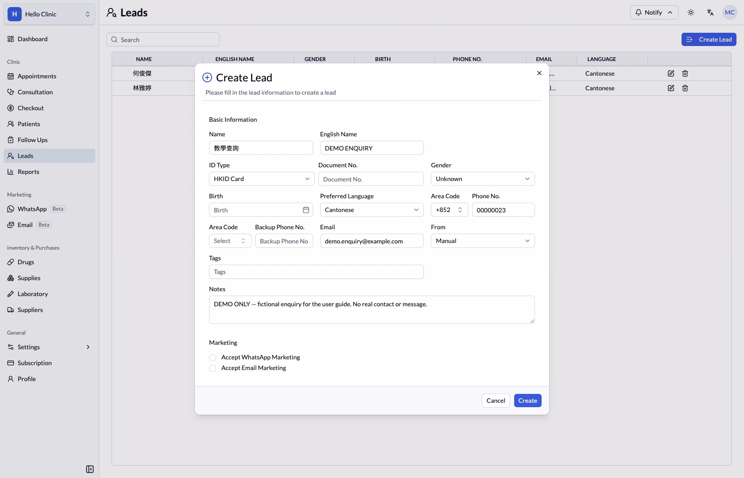The image size is (744, 478).
Task: Click the Backup Phone No field
Action: pos(284,241)
